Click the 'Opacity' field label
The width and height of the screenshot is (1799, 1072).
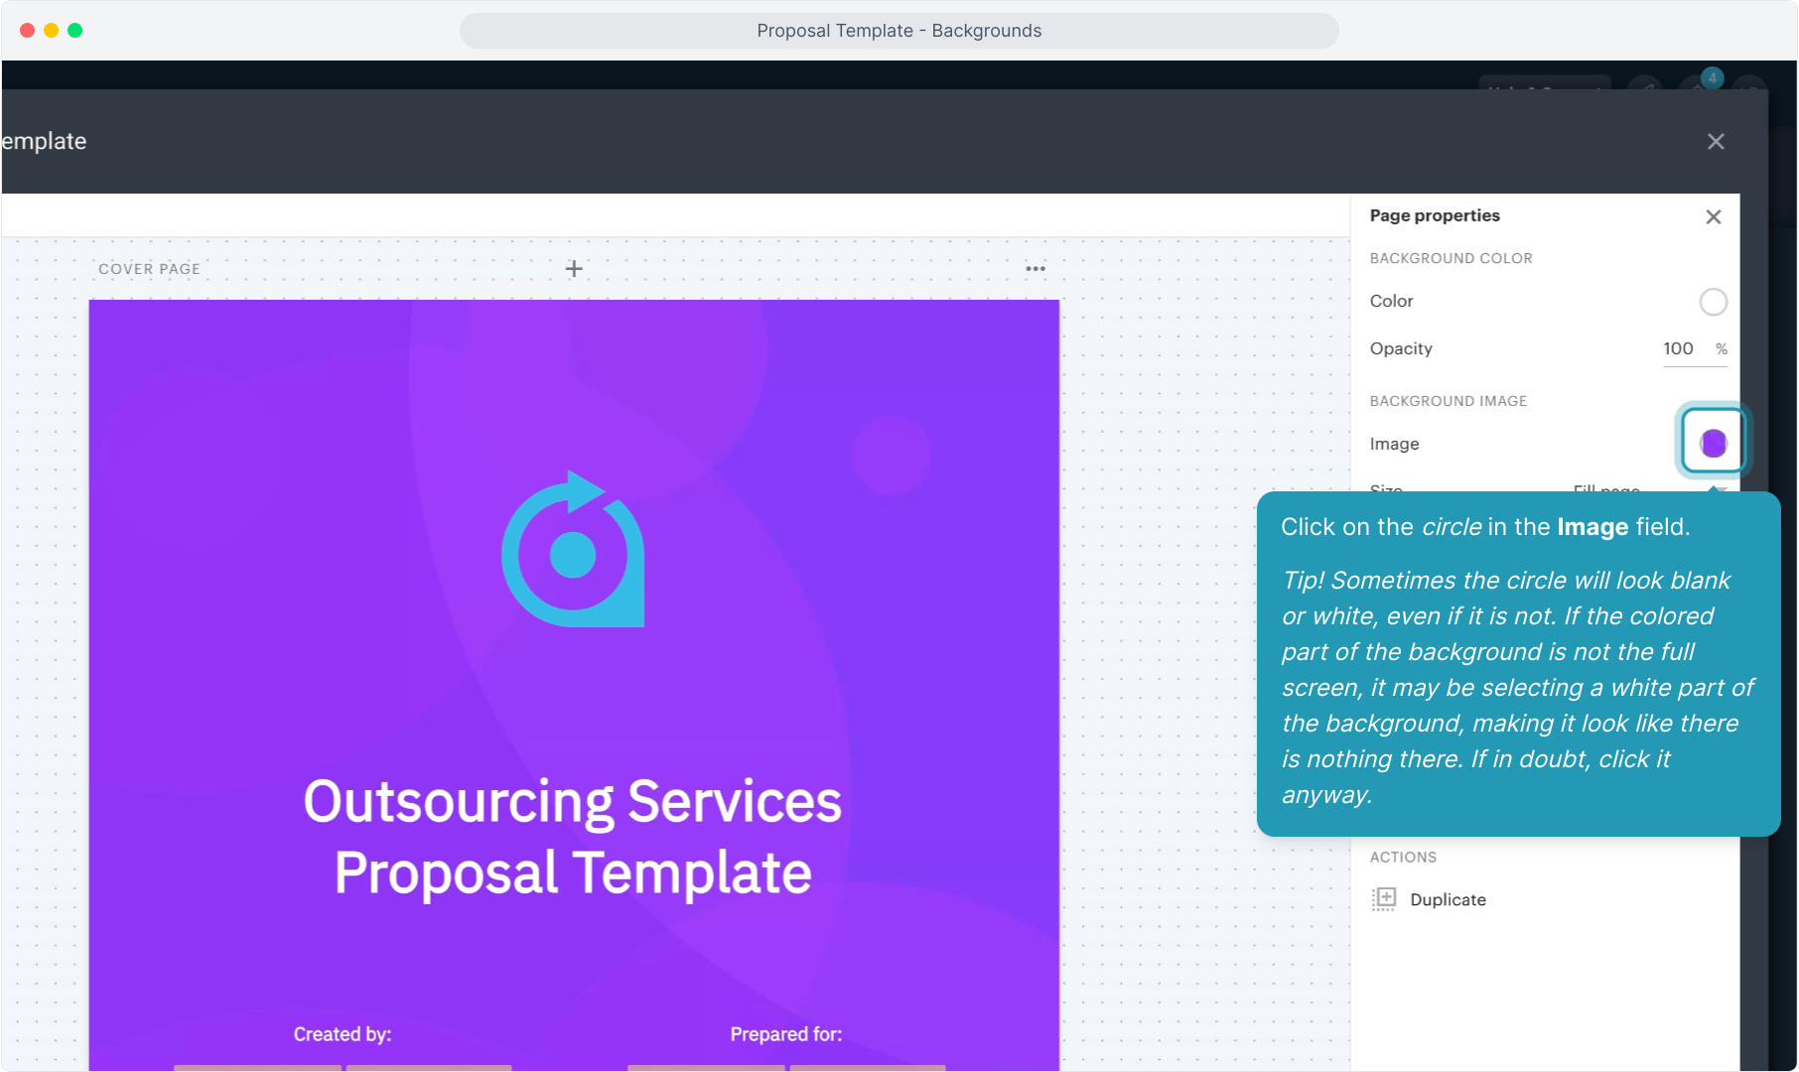(x=1401, y=348)
